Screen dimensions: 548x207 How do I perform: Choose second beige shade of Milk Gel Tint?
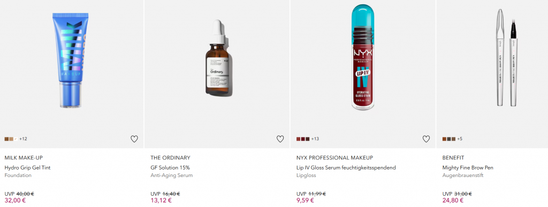11,139
